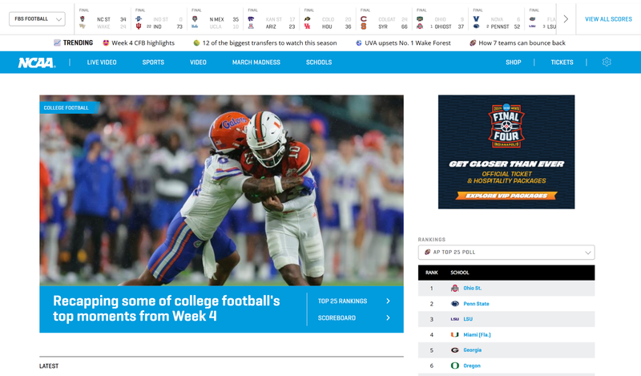Open the Shop link in navbar
This screenshot has height=376, width=641.
tap(513, 63)
